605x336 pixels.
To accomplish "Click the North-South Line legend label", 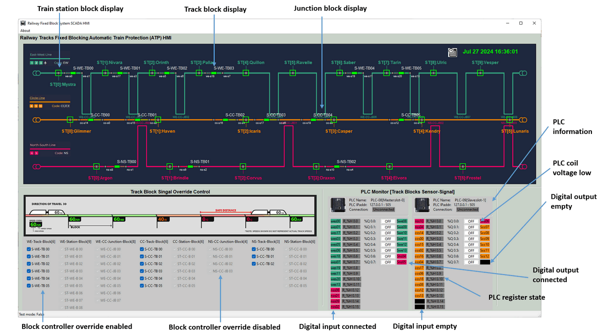I will 42,145.
